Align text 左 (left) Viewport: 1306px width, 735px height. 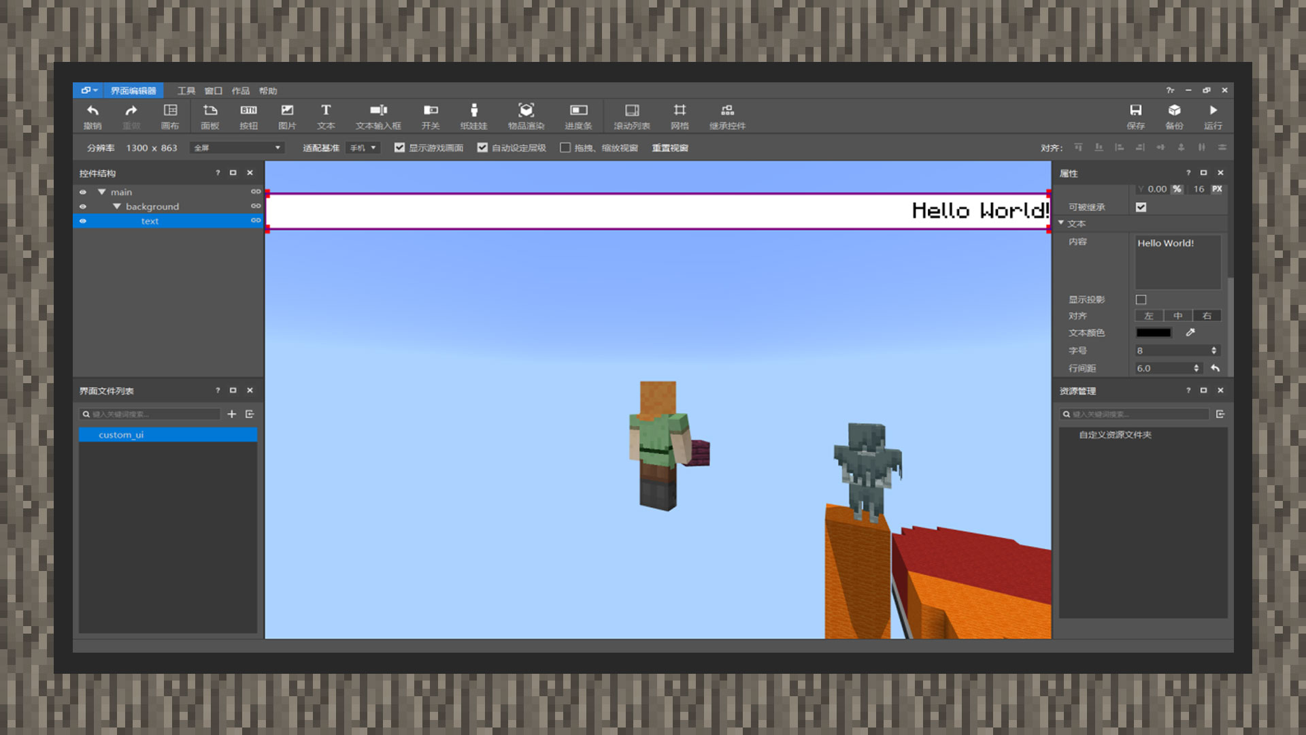(1149, 316)
